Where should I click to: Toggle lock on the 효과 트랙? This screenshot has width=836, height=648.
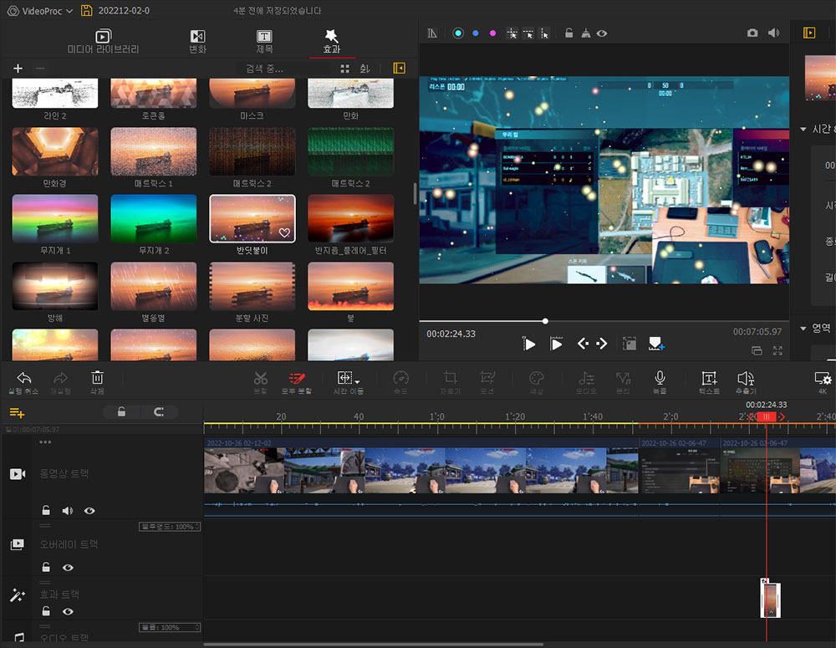click(x=46, y=611)
